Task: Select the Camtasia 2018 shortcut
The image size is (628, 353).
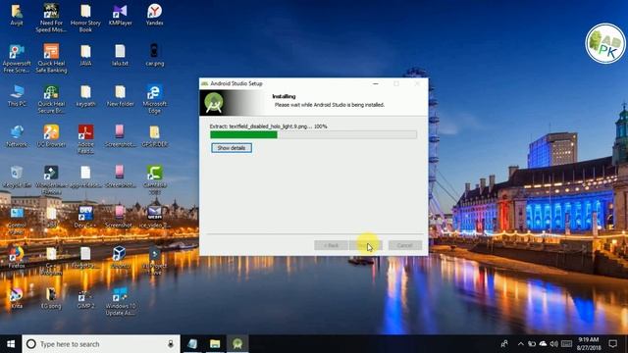Action: click(x=155, y=179)
